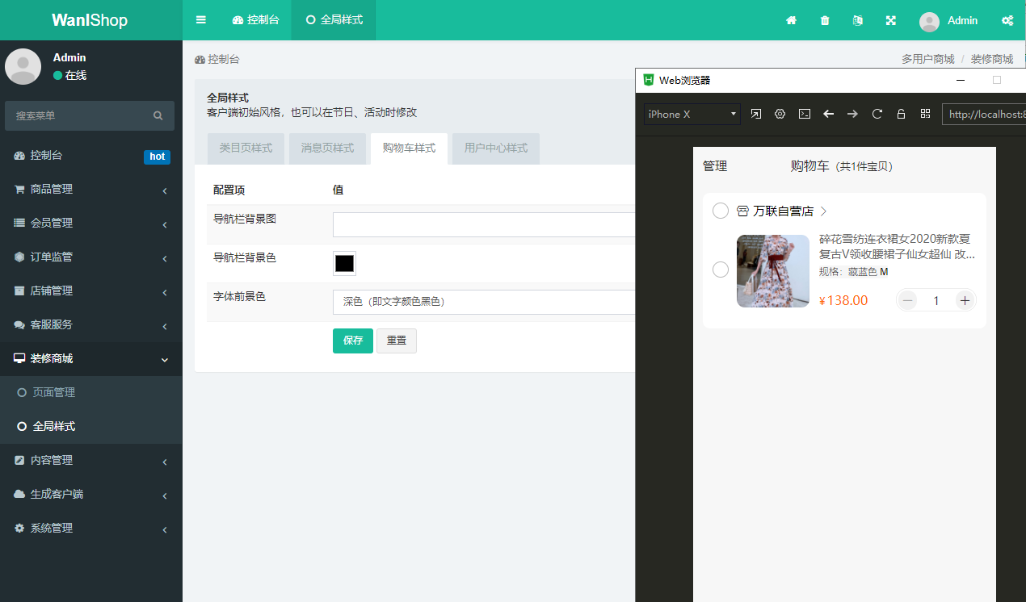
Task: Expand 系统管理 sidebar menu
Action: click(x=91, y=529)
